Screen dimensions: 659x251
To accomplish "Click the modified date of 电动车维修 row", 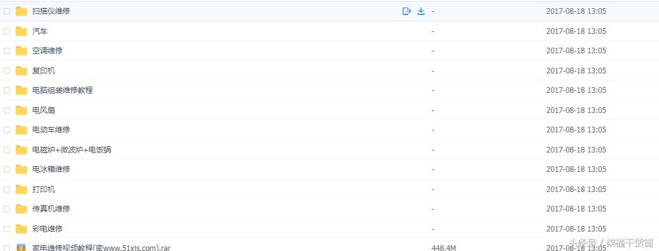I will pos(576,130).
